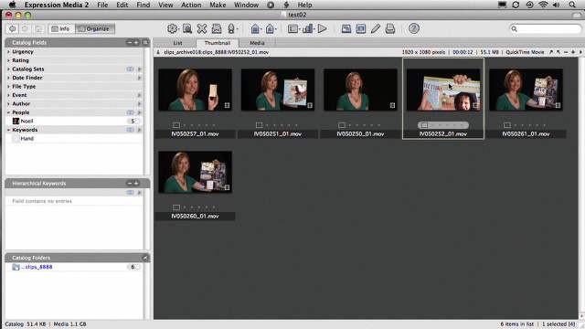The image size is (585, 329).
Task: Click the third navigation toolbar button
Action: pos(38,28)
